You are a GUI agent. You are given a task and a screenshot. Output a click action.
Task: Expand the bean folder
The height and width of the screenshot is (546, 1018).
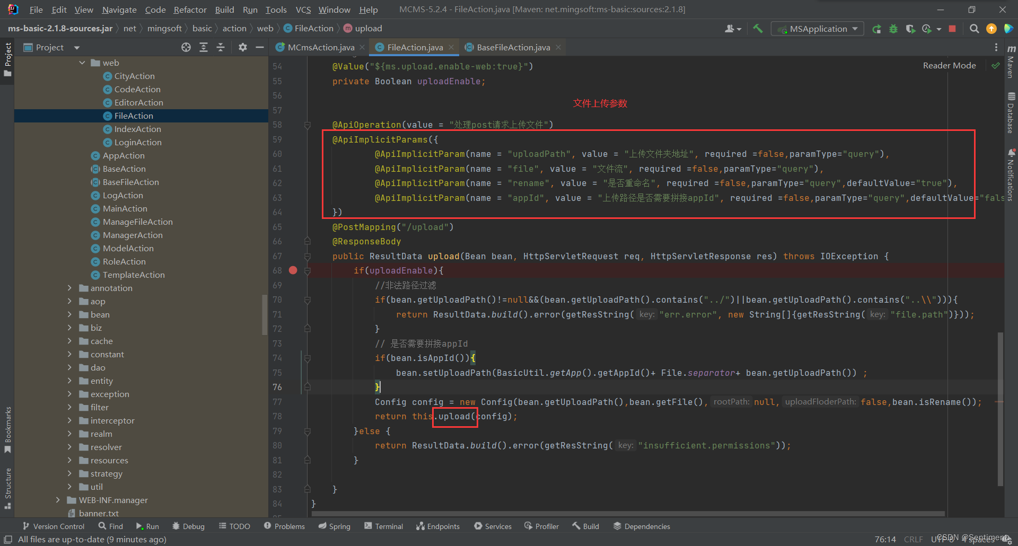click(69, 314)
